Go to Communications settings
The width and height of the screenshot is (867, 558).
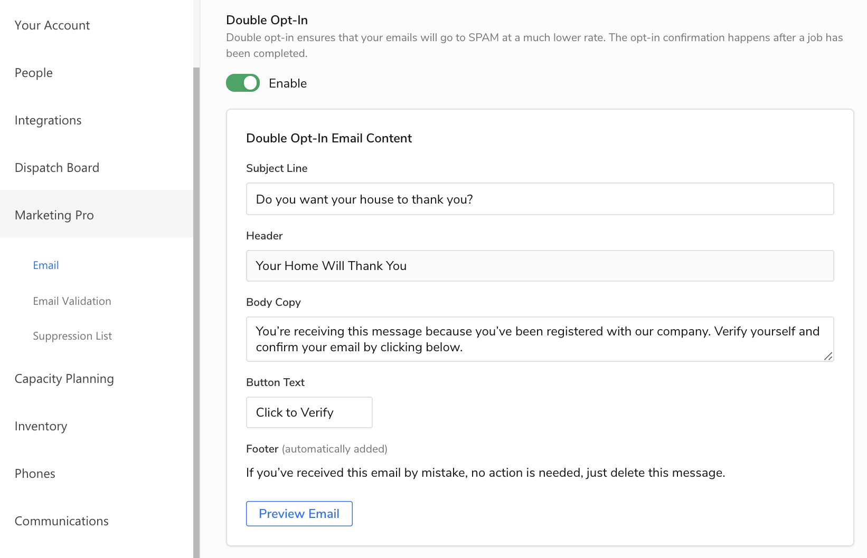click(x=62, y=521)
